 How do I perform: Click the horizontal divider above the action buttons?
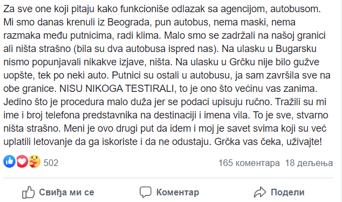(168, 178)
